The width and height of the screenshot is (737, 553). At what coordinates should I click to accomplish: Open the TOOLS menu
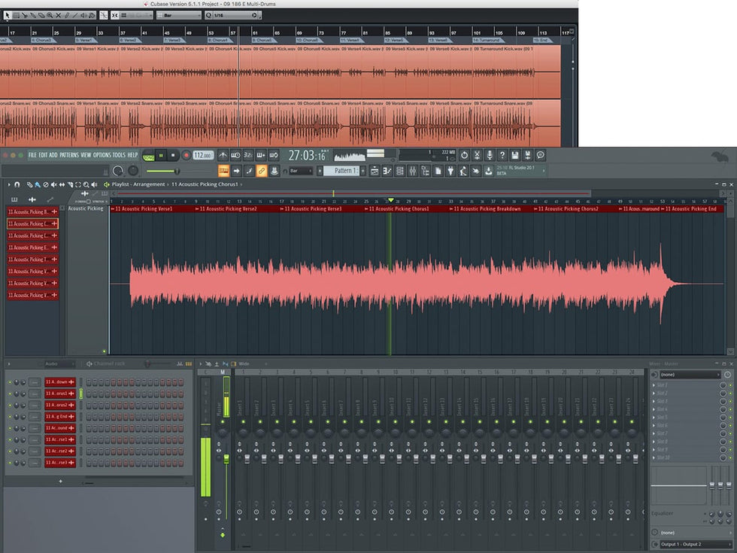[x=119, y=155]
